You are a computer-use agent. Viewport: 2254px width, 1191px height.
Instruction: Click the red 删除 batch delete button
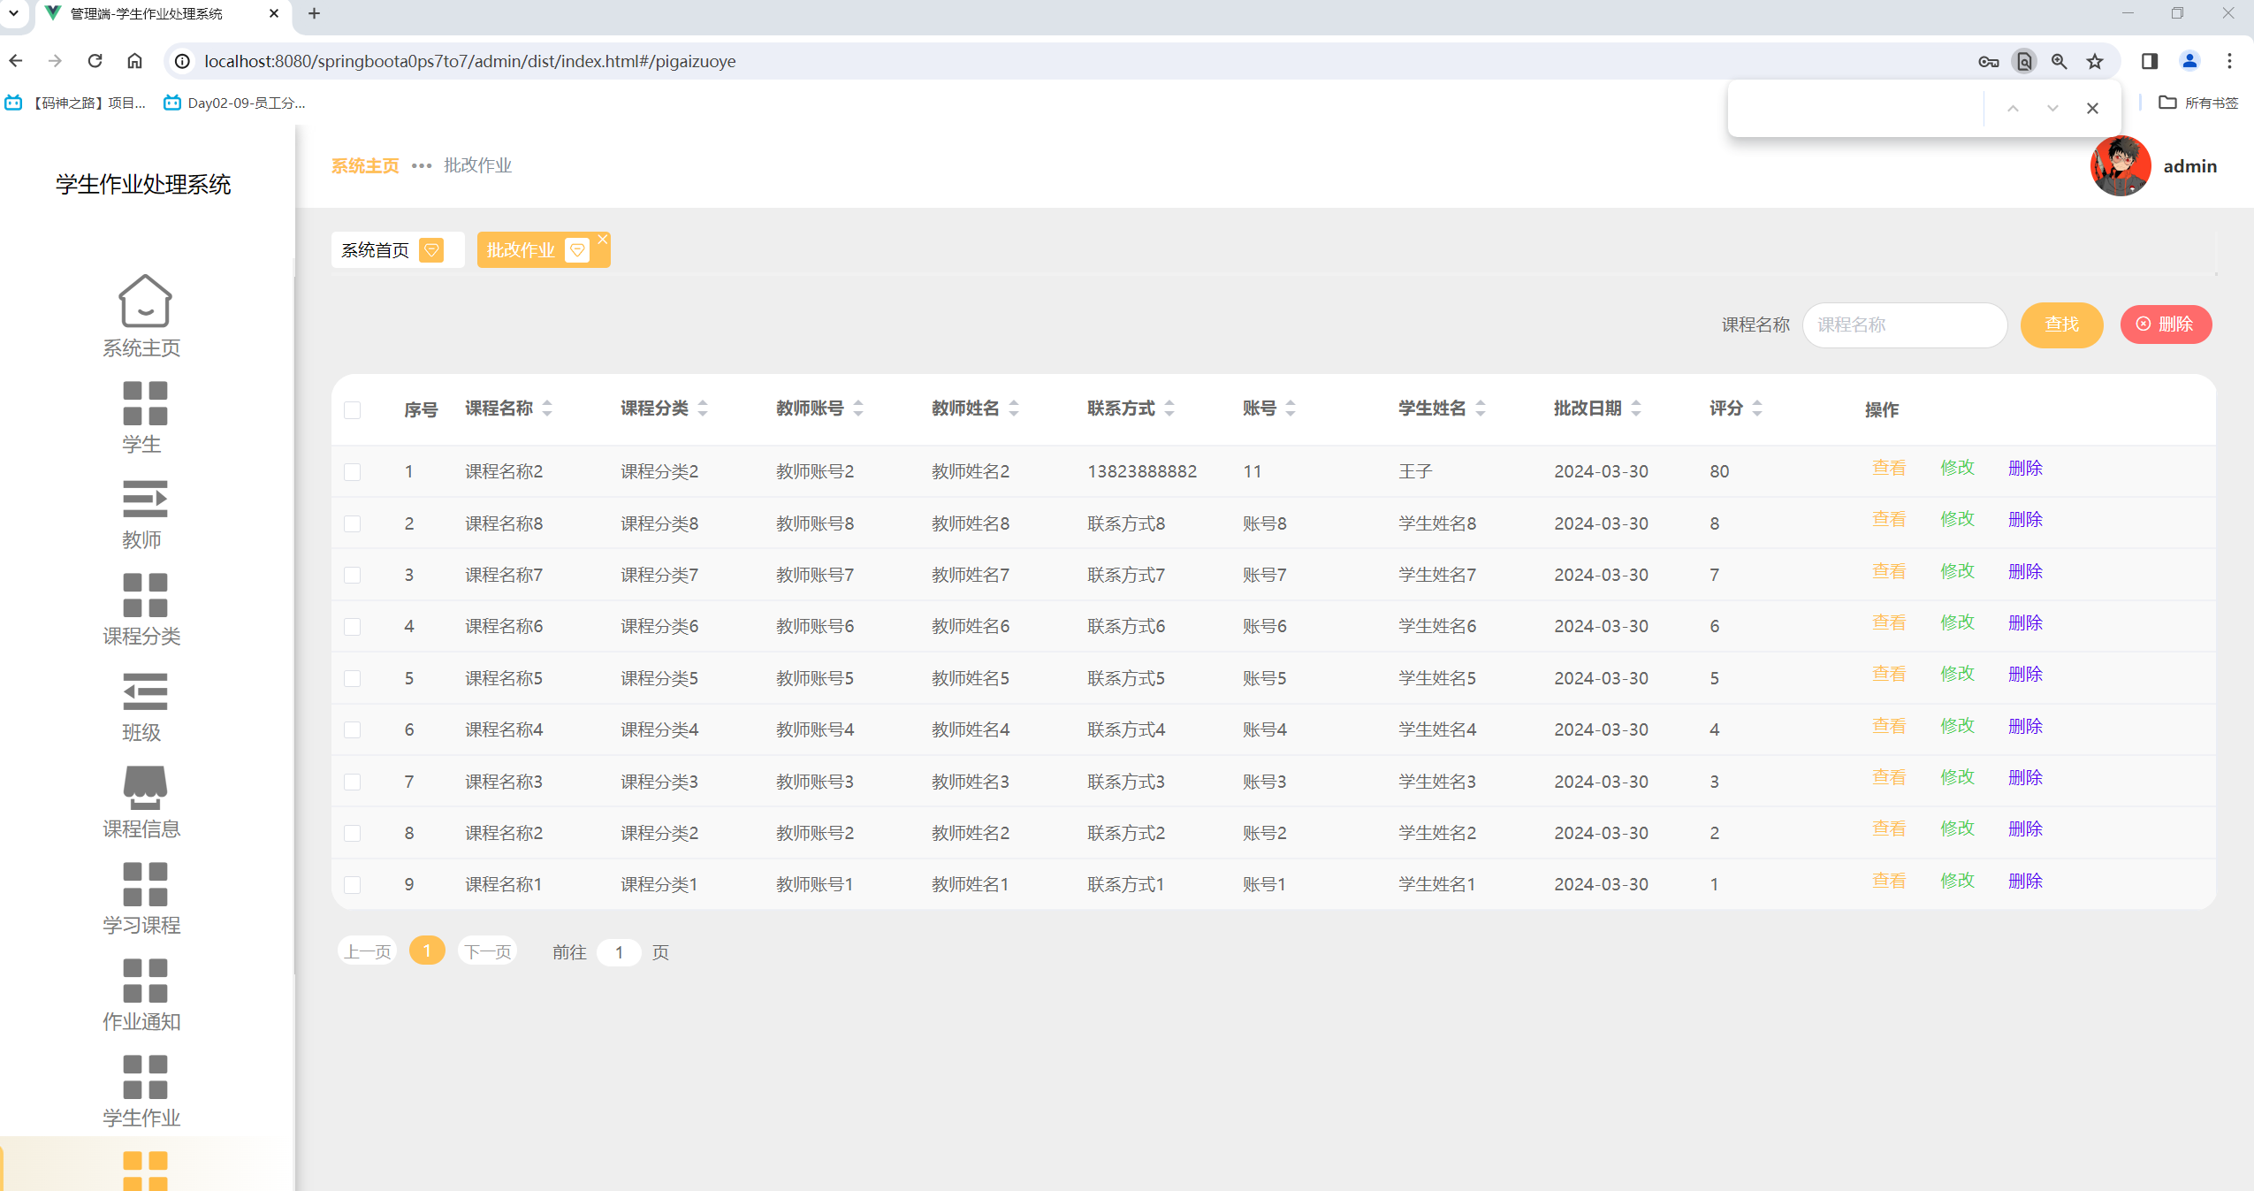tap(2166, 324)
